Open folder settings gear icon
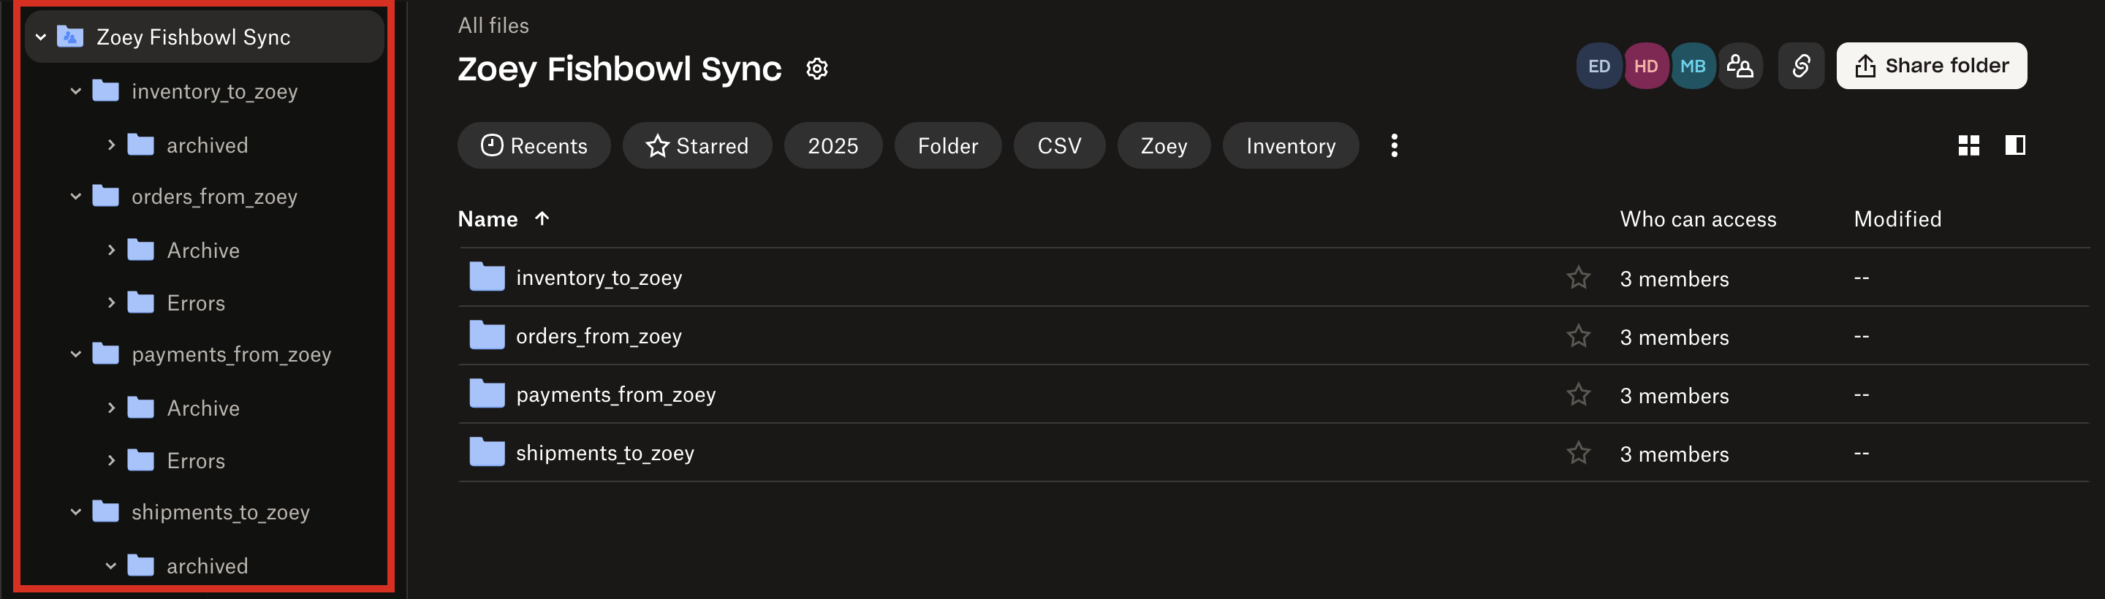Image resolution: width=2105 pixels, height=599 pixels. (x=816, y=69)
